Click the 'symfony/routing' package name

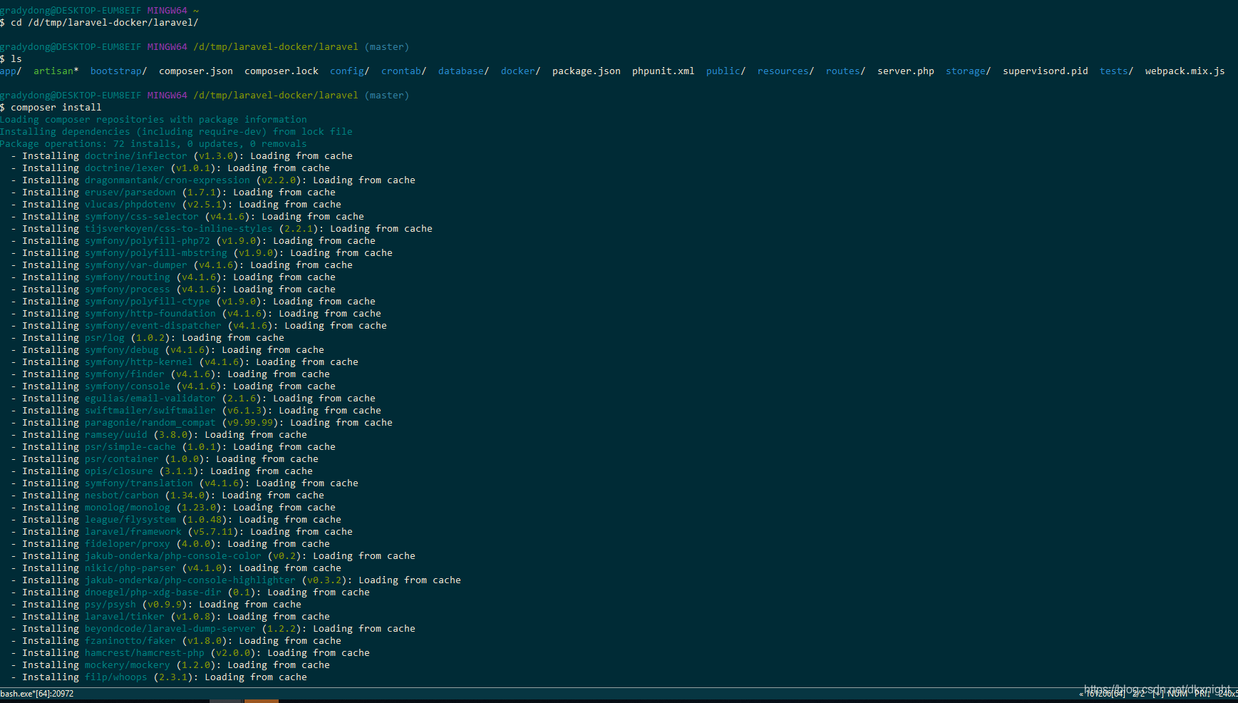[128, 277]
